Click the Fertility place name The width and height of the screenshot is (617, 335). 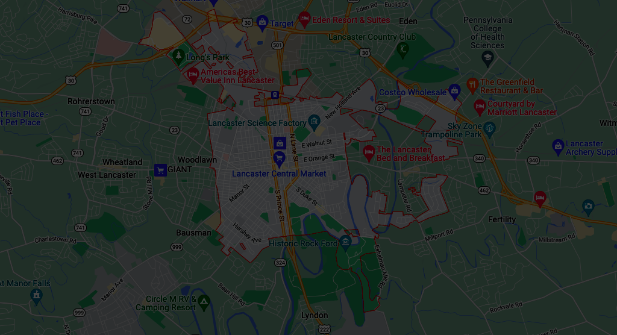502,220
